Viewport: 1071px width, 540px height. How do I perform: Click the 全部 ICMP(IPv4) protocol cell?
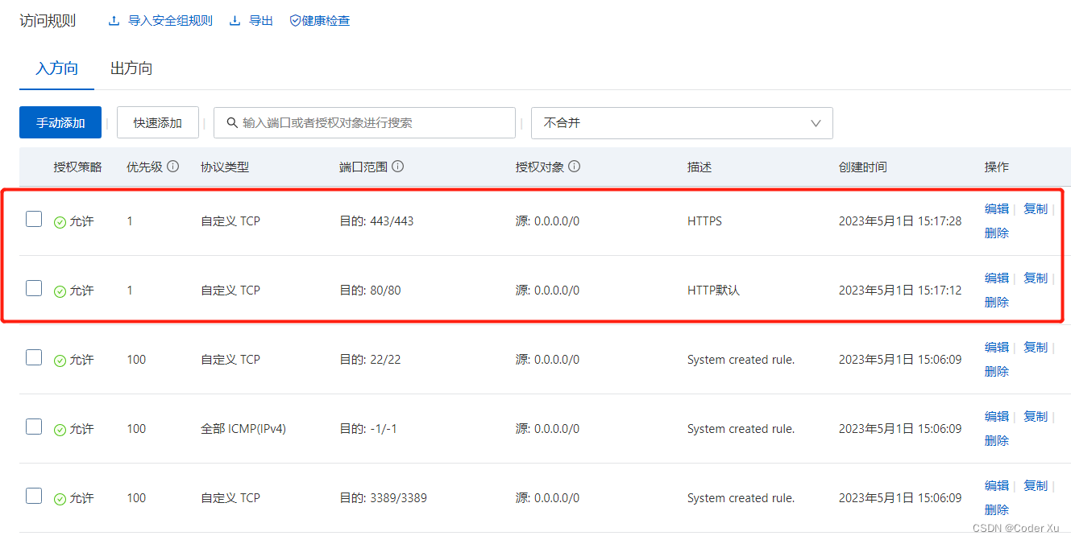tap(243, 429)
